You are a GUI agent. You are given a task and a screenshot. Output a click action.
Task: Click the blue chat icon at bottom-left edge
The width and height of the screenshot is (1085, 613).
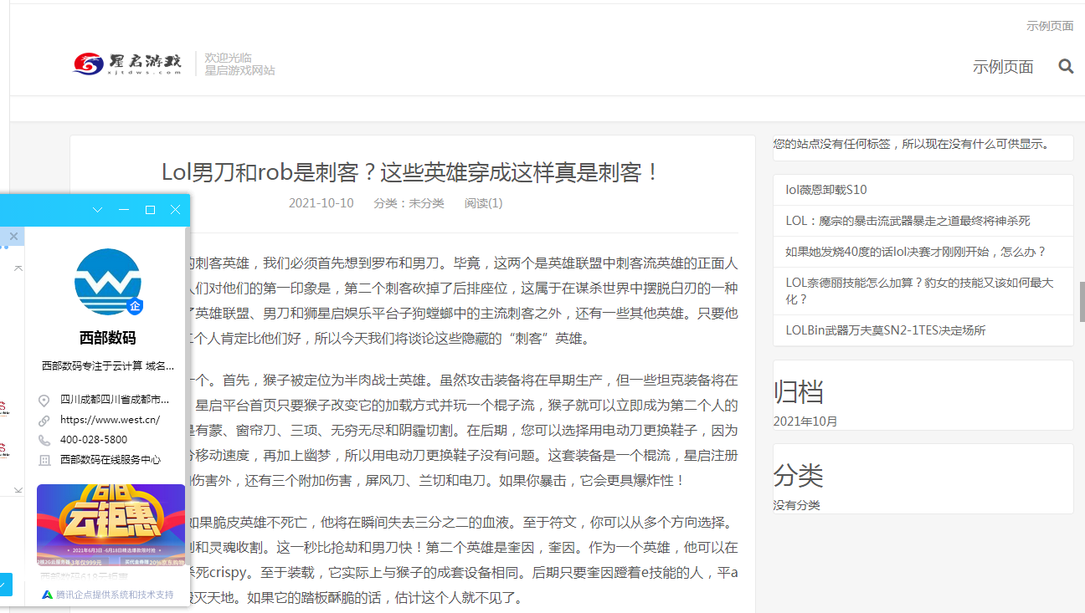point(6,585)
